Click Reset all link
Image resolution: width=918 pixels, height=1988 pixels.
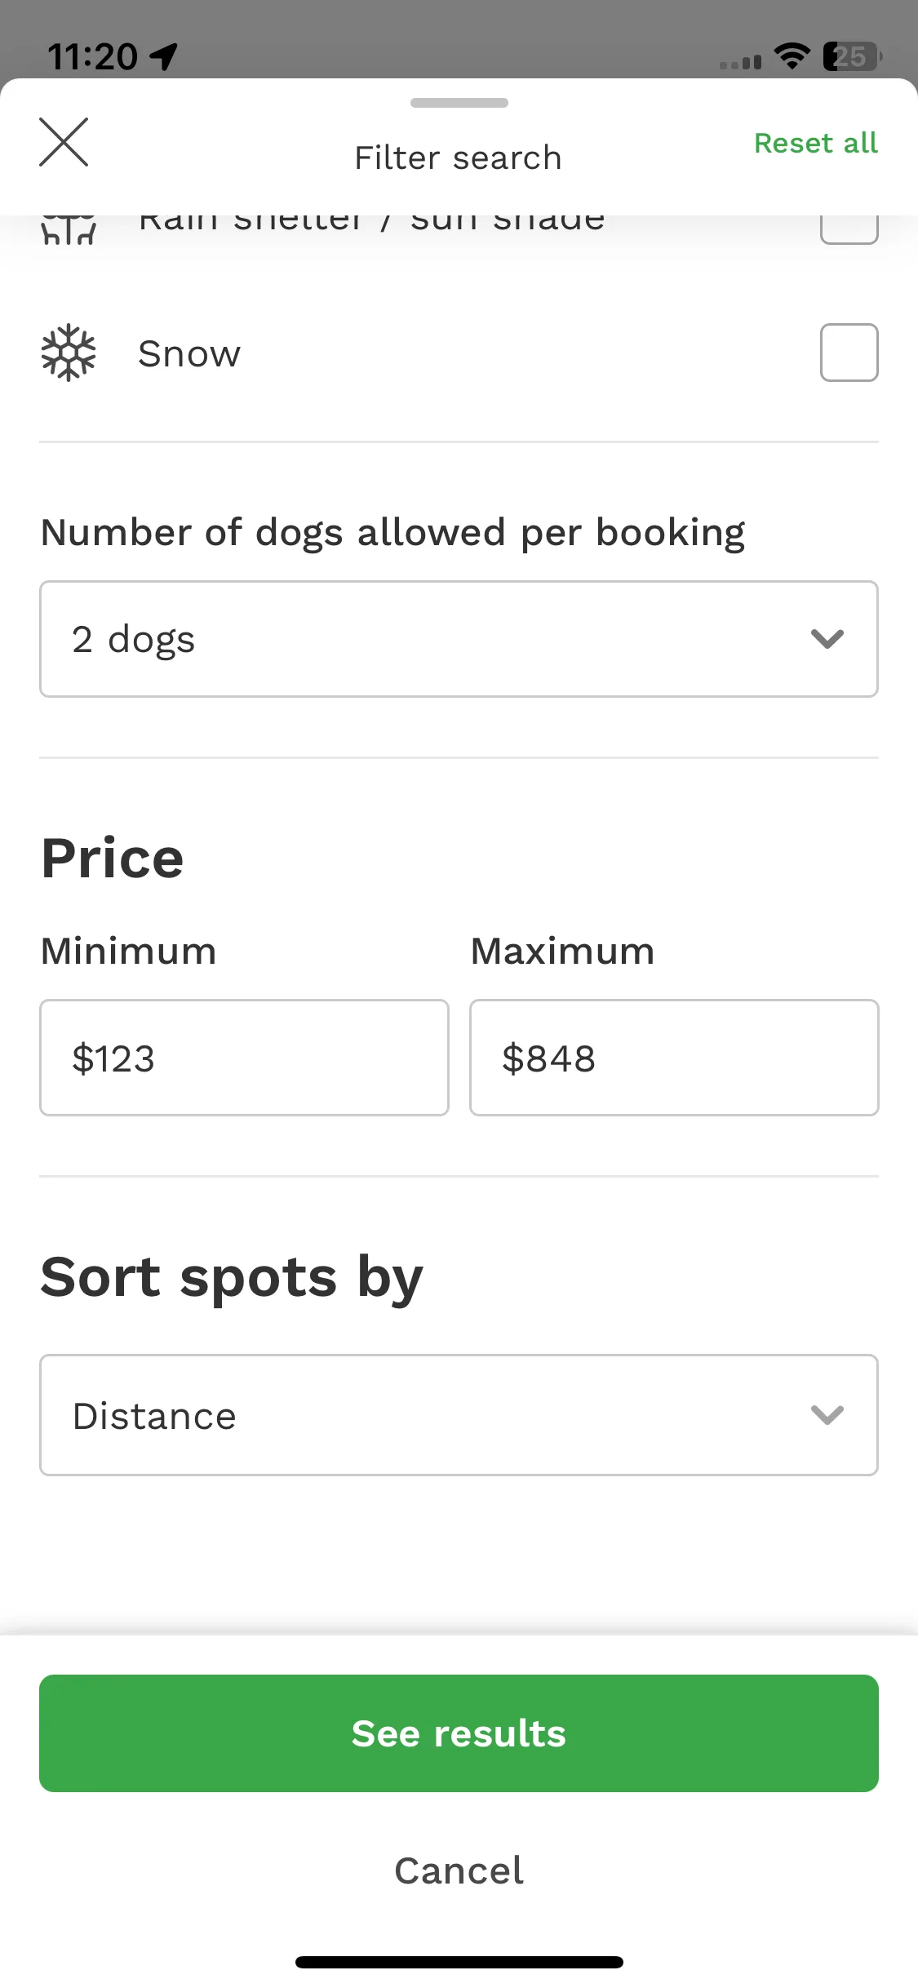pyautogui.click(x=816, y=143)
